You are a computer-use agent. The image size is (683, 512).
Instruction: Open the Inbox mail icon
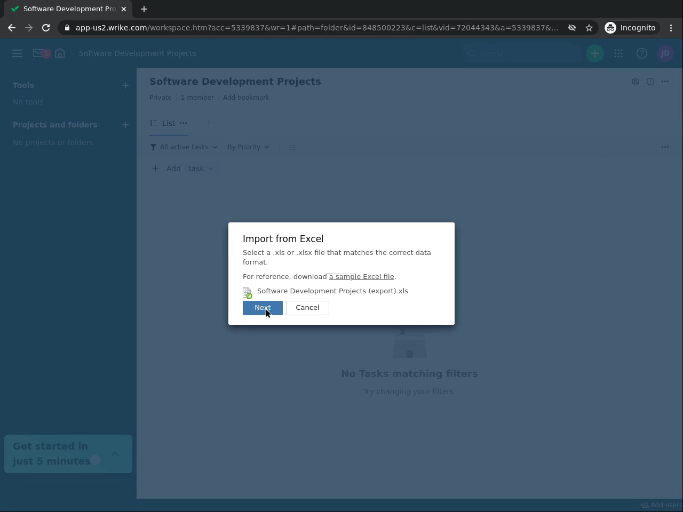pyautogui.click(x=38, y=53)
